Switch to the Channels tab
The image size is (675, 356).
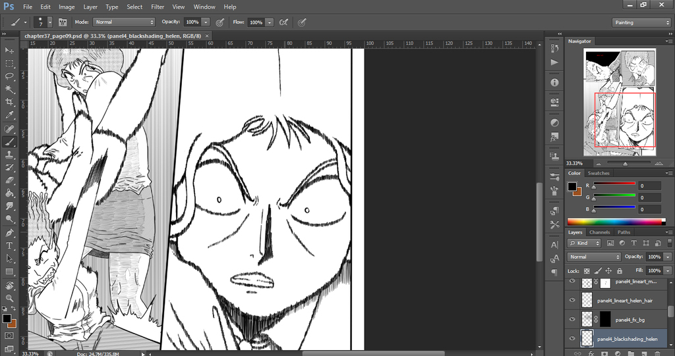pyautogui.click(x=599, y=232)
